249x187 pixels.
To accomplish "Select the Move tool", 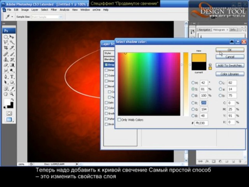I will click(12, 37).
